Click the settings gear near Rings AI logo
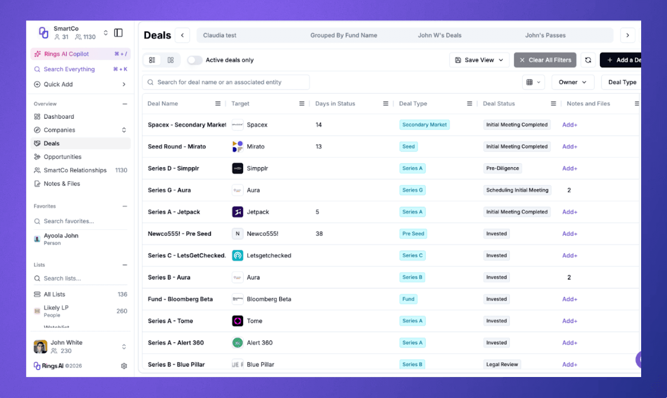The width and height of the screenshot is (667, 398). pos(124,366)
